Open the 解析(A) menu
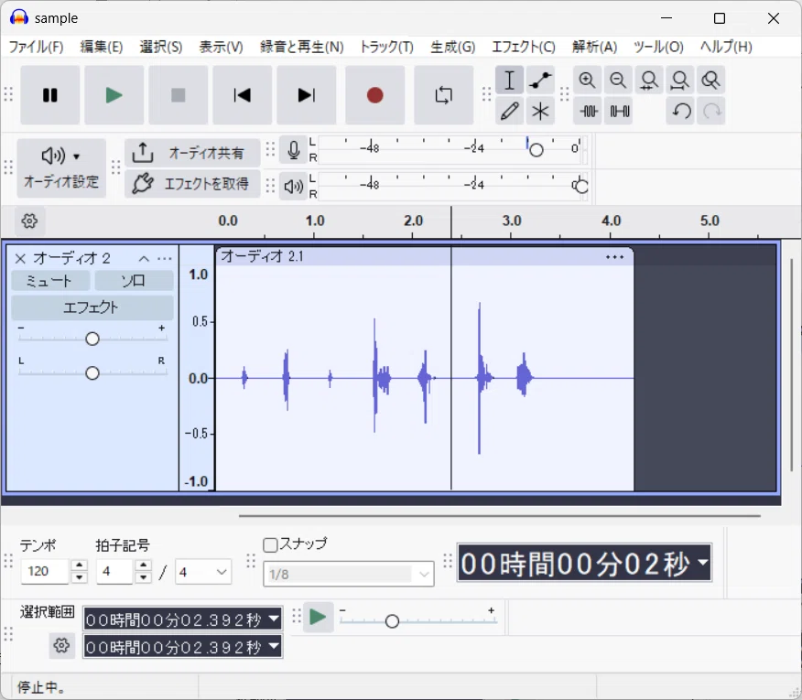The height and width of the screenshot is (700, 802). 594,47
